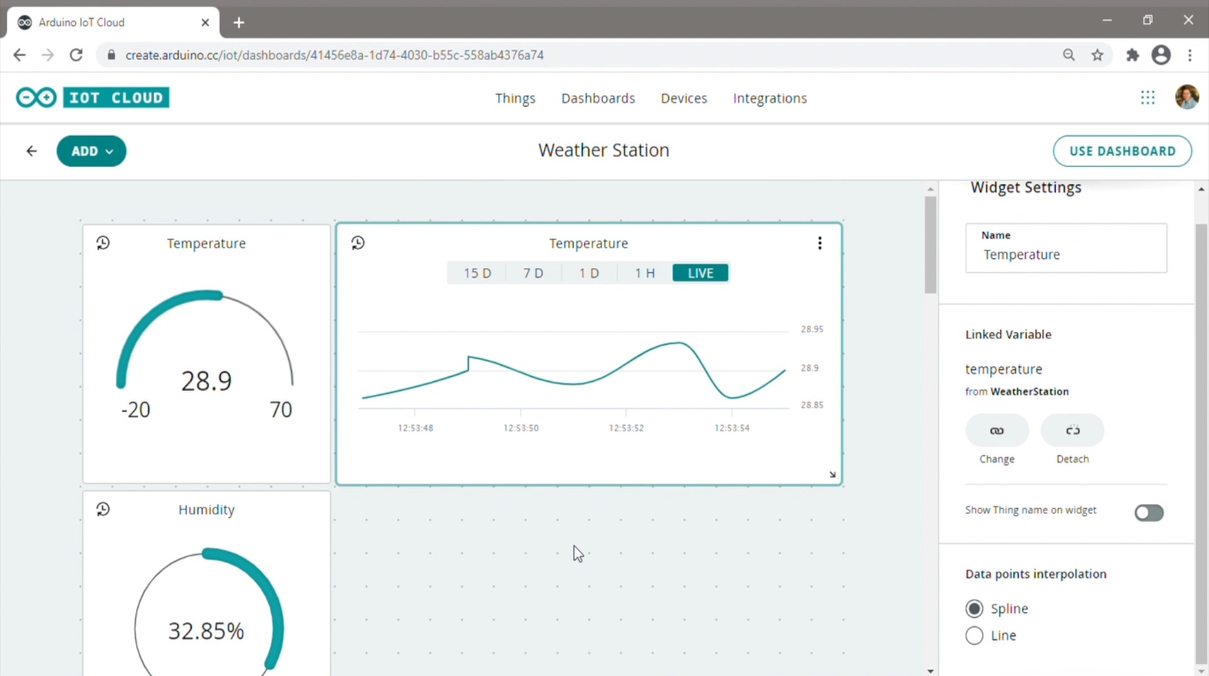Image resolution: width=1209 pixels, height=676 pixels.
Task: Select the Line interpolation option
Action: [x=973, y=636]
